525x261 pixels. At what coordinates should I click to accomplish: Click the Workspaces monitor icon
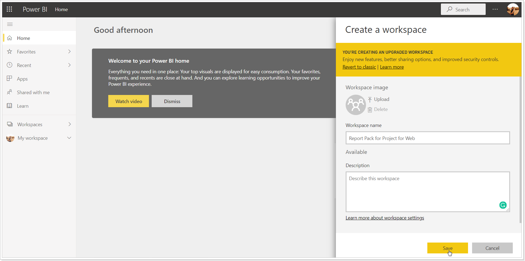click(x=10, y=124)
